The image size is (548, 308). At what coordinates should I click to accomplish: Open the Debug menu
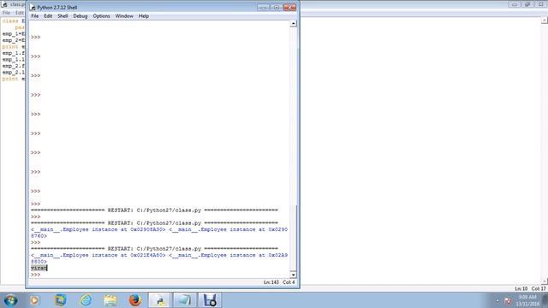tap(80, 16)
